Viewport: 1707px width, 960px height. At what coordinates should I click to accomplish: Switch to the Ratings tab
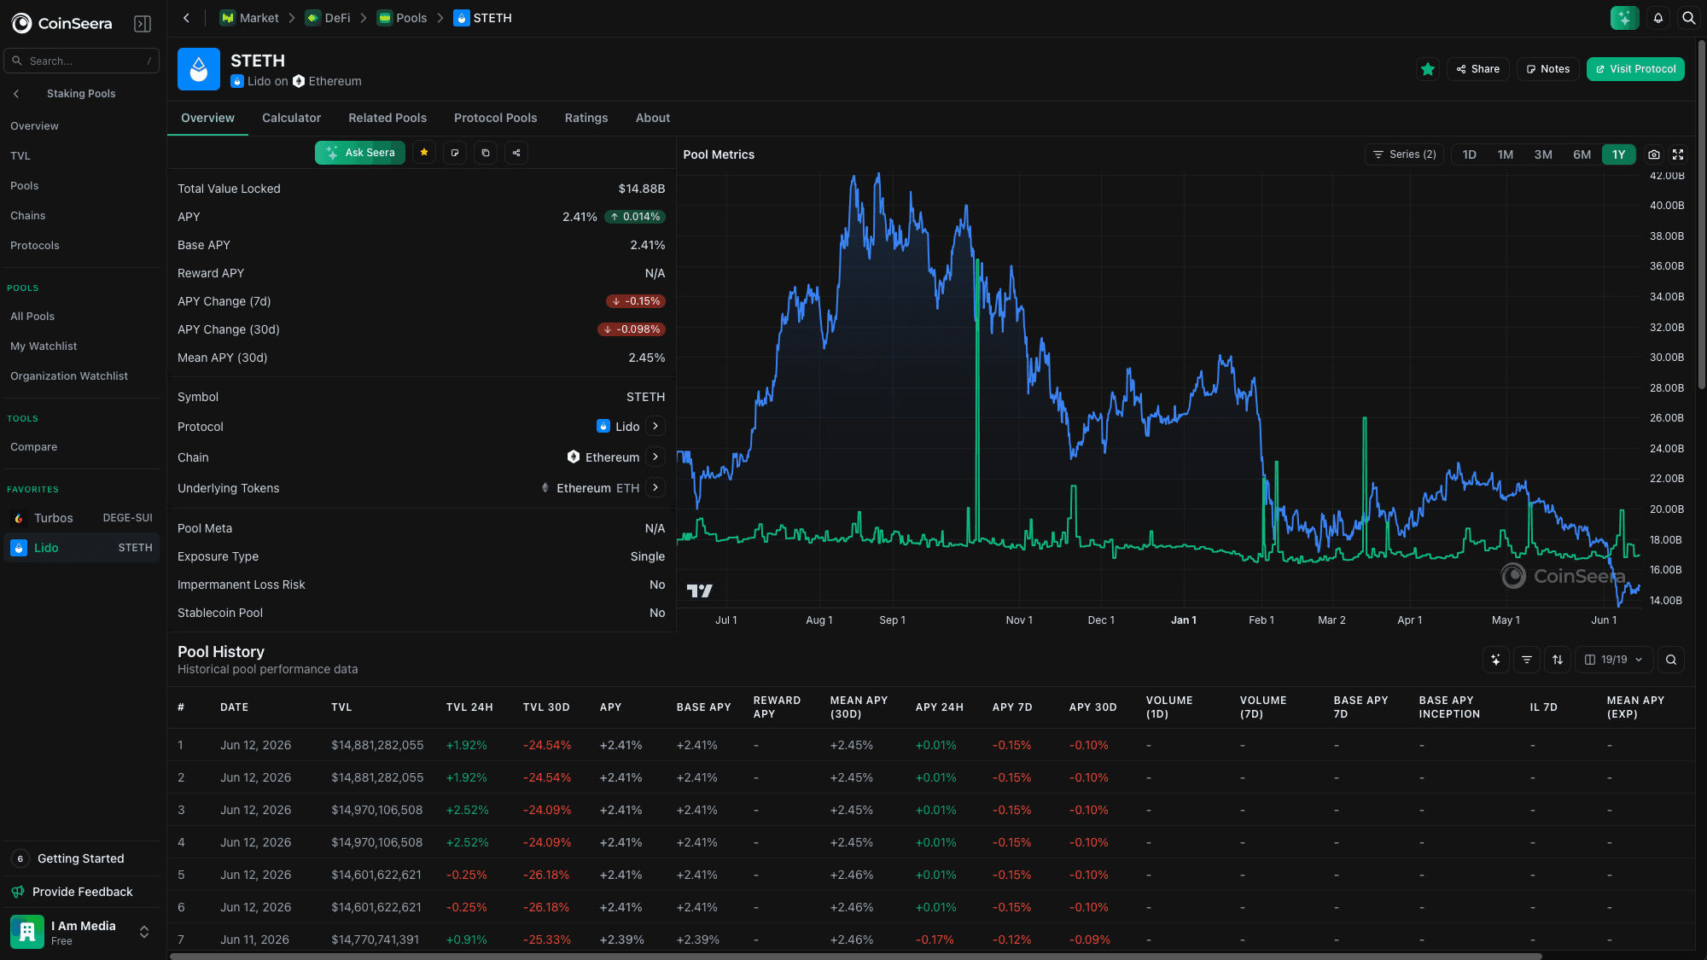tap(586, 118)
